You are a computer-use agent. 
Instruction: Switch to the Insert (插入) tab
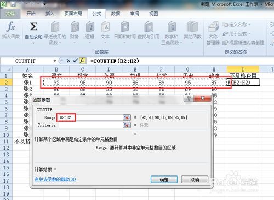(50, 14)
